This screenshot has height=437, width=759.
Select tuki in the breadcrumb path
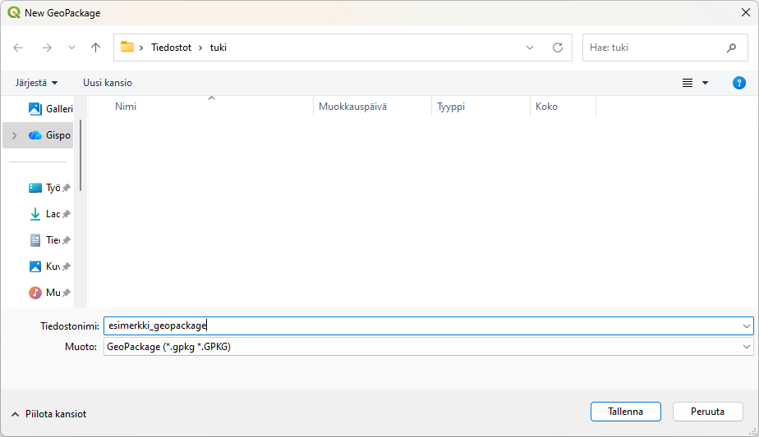pyautogui.click(x=218, y=48)
